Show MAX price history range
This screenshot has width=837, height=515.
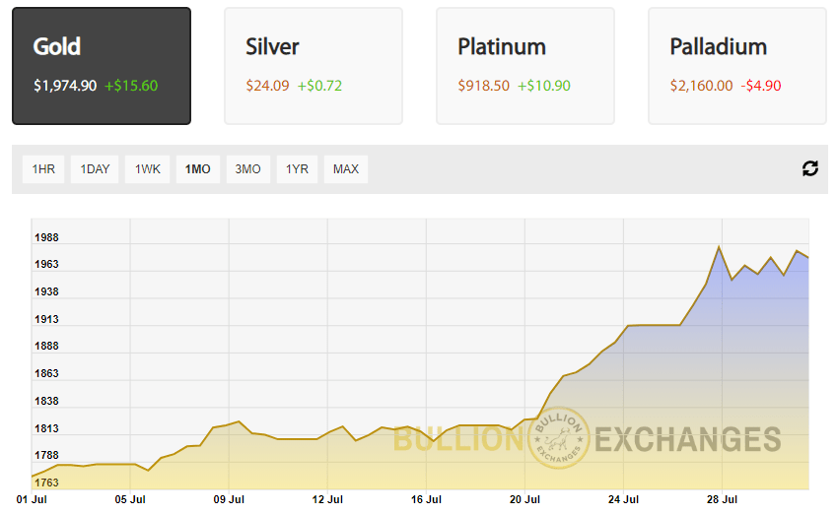(346, 169)
